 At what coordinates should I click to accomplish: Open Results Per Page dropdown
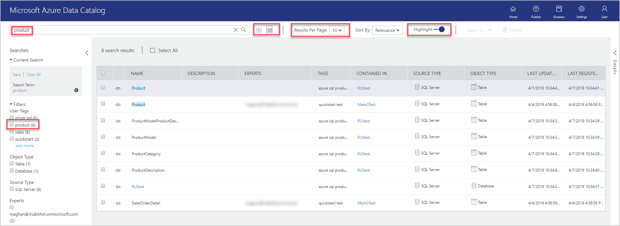coord(337,30)
